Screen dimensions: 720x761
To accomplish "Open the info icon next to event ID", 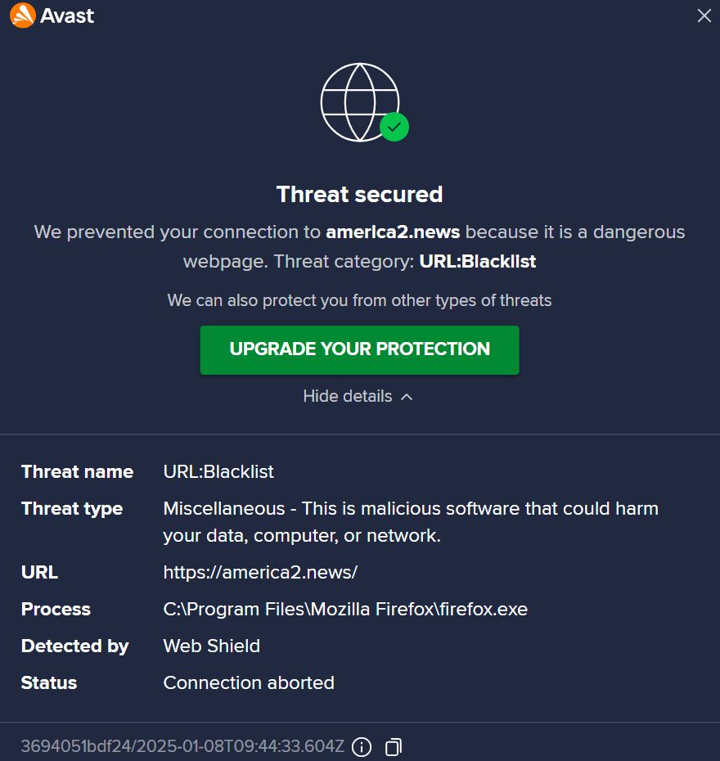I will [x=362, y=746].
